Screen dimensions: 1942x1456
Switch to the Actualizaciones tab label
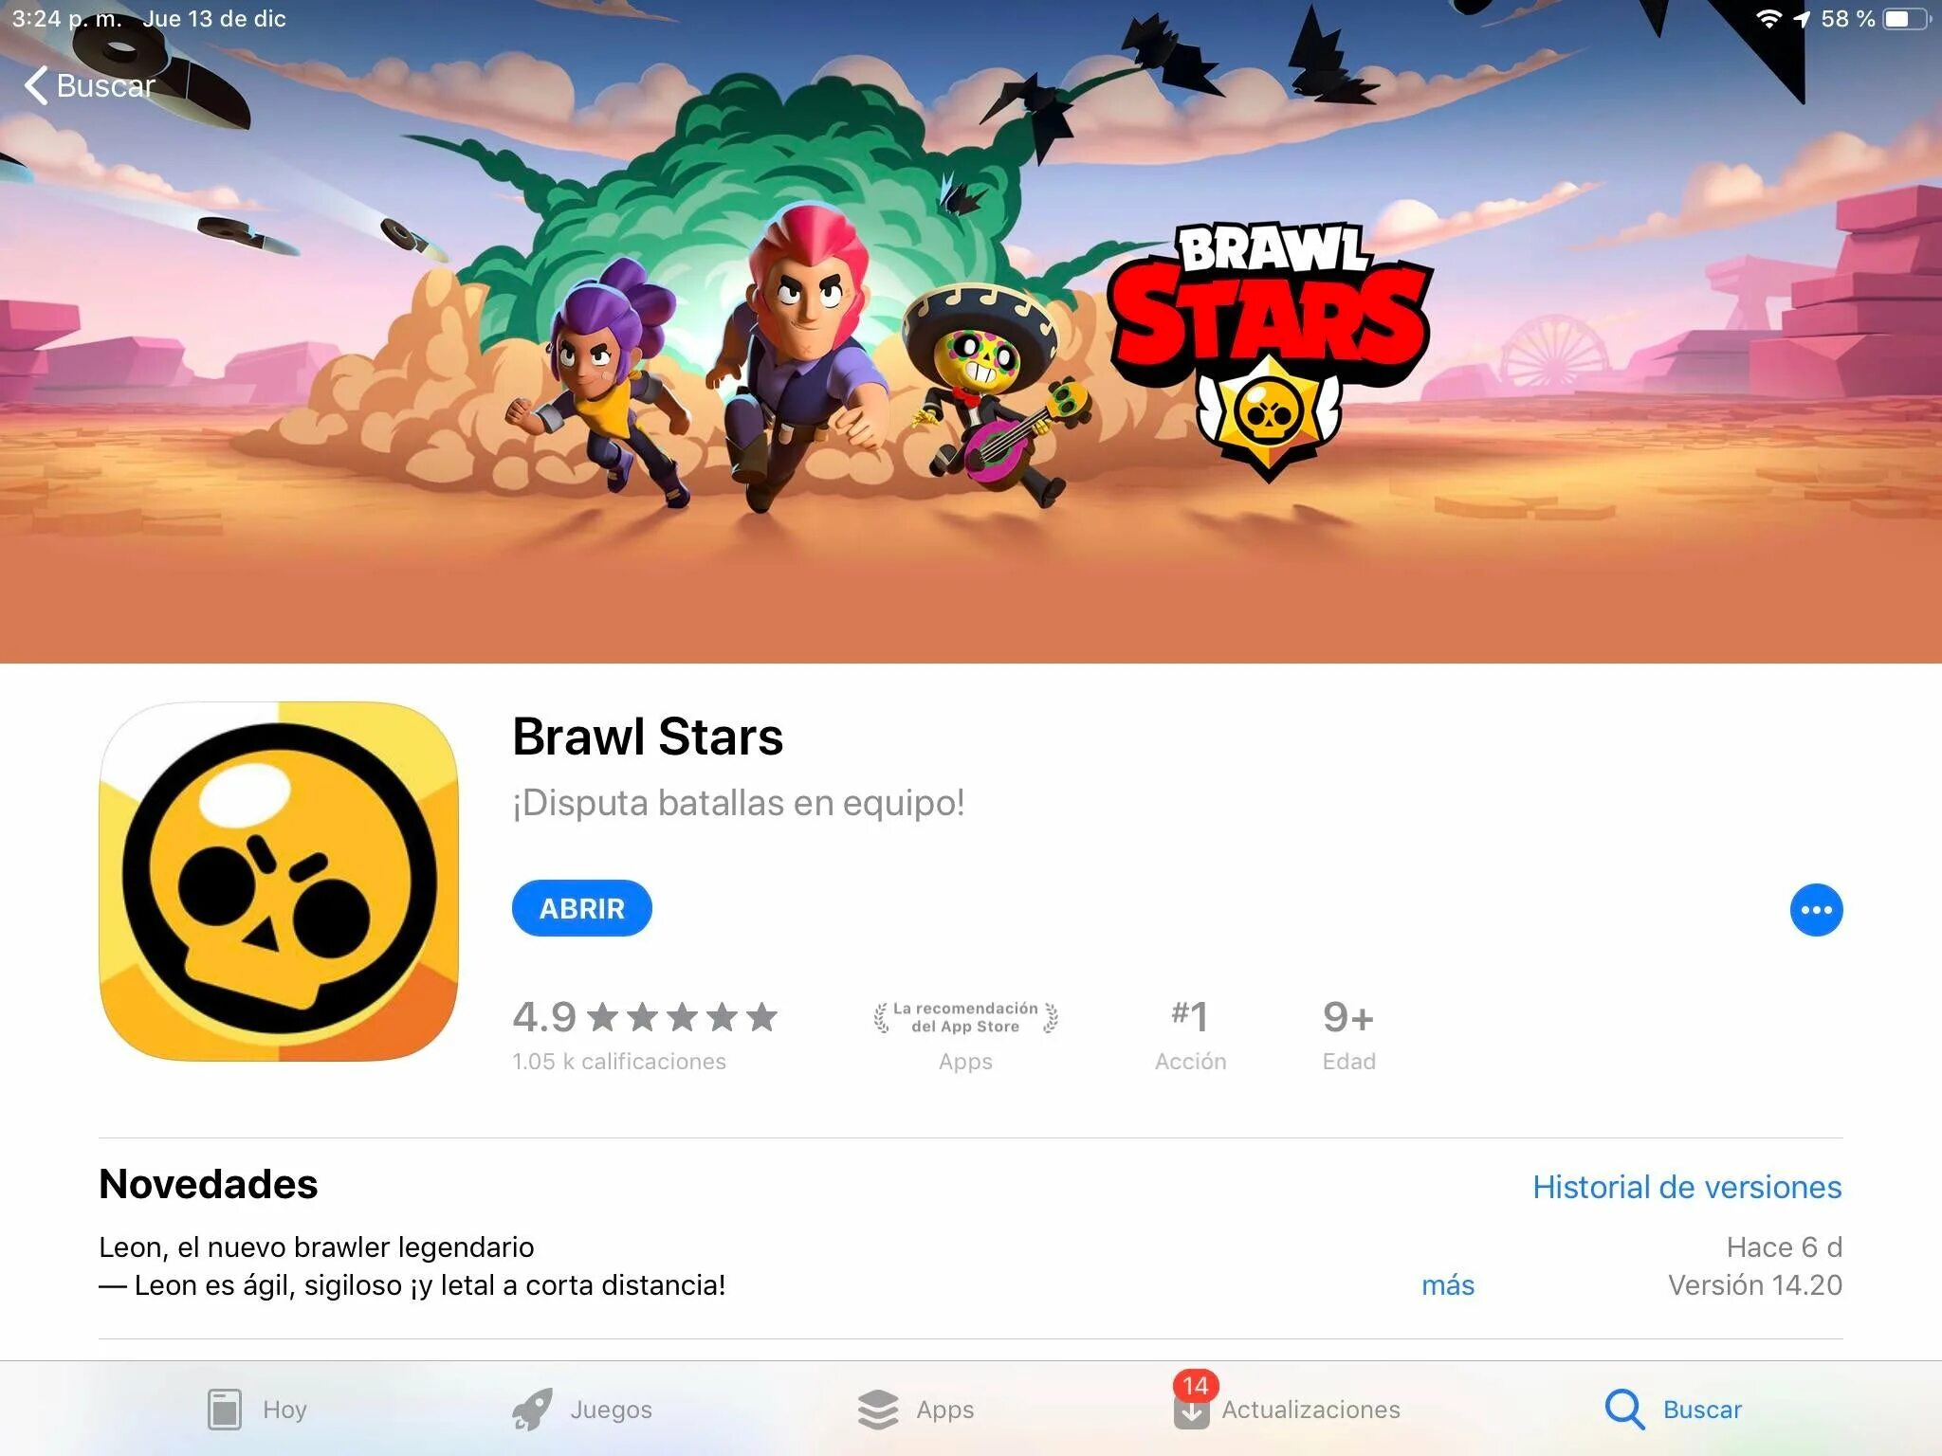[x=1310, y=1410]
